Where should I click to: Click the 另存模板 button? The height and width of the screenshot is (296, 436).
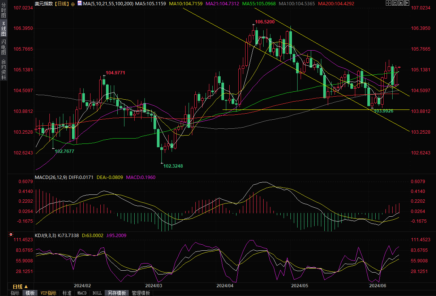click(117, 293)
